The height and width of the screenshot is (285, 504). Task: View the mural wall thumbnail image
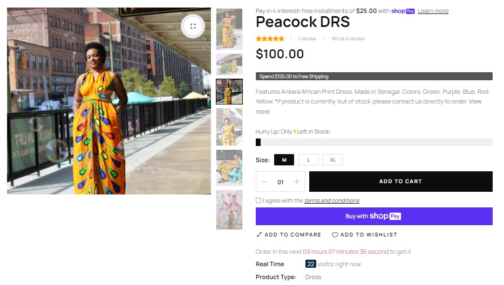click(x=229, y=210)
